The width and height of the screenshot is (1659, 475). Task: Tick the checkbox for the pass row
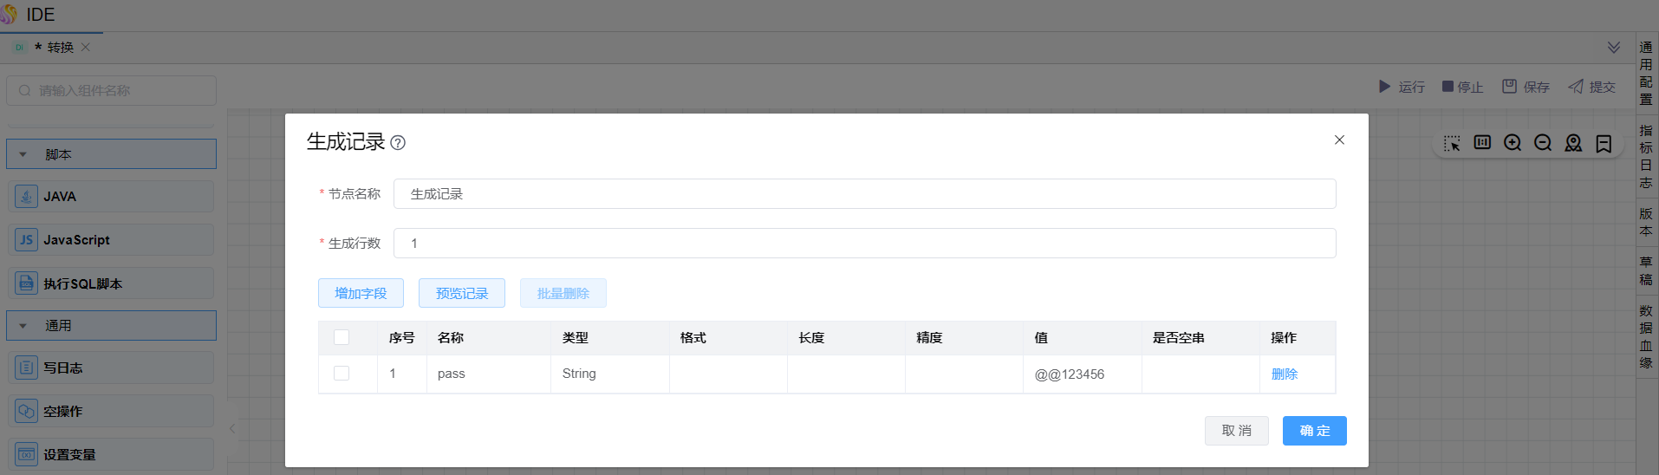(342, 374)
